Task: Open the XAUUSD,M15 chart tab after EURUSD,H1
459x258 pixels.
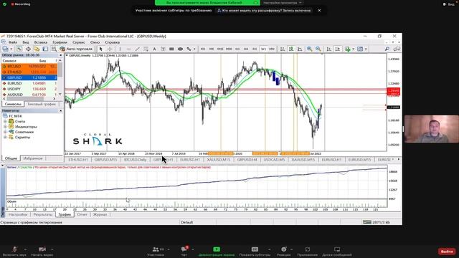Action: tap(218, 160)
